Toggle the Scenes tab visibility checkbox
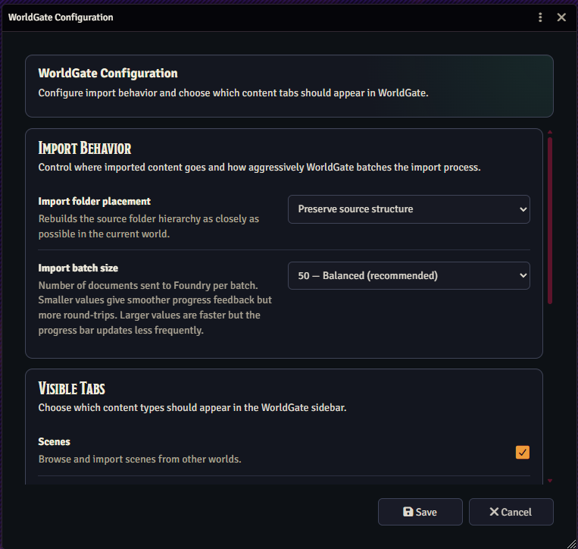The image size is (578, 549). pyautogui.click(x=523, y=452)
